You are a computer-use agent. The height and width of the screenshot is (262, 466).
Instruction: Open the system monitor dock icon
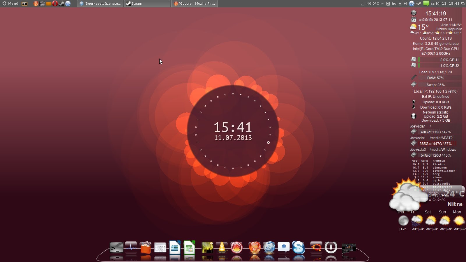point(131,247)
